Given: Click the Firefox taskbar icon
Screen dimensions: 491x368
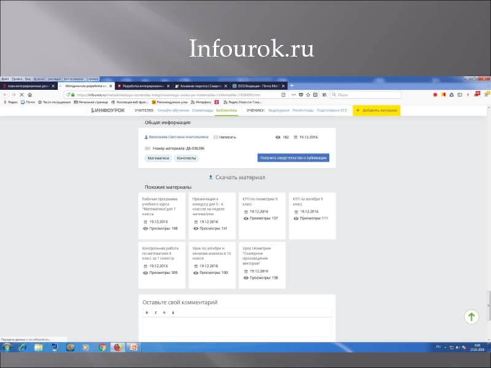Looking at the screenshot, I should point(118,347).
